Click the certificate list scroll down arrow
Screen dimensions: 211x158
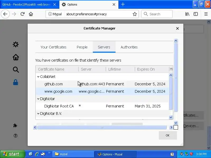click(171, 117)
